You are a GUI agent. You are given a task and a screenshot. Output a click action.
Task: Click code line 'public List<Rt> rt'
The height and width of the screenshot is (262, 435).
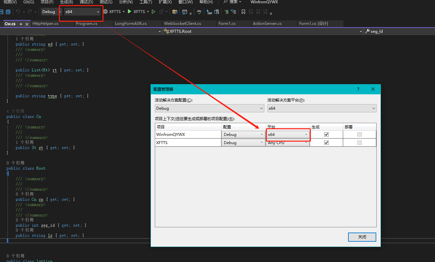coord(52,70)
